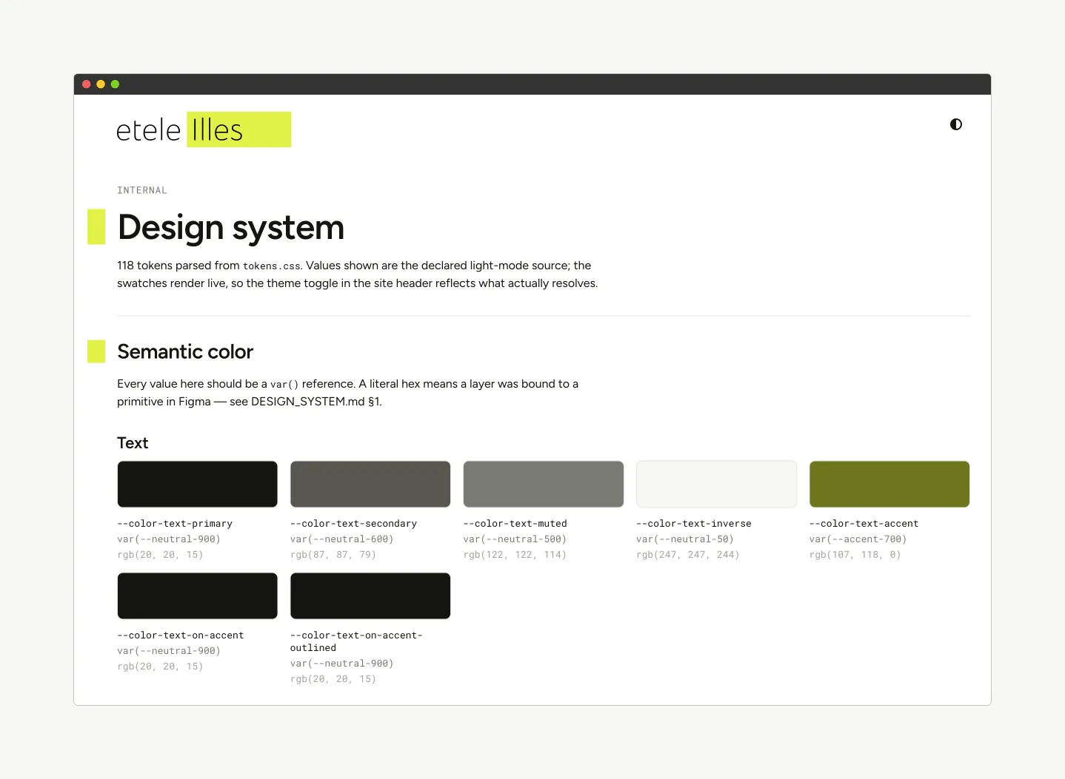Click the --color-text-primary swatch
The width and height of the screenshot is (1065, 779).
point(198,485)
